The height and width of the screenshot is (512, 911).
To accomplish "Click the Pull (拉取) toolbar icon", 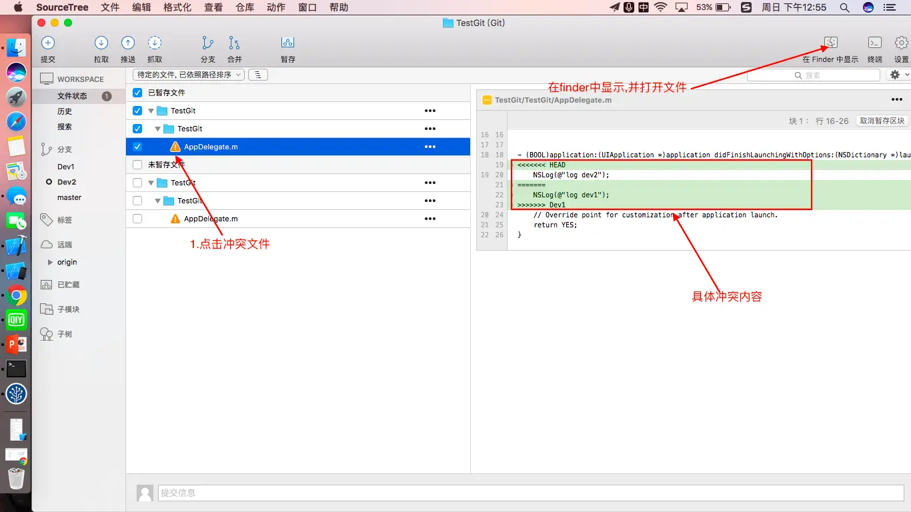I will click(101, 43).
